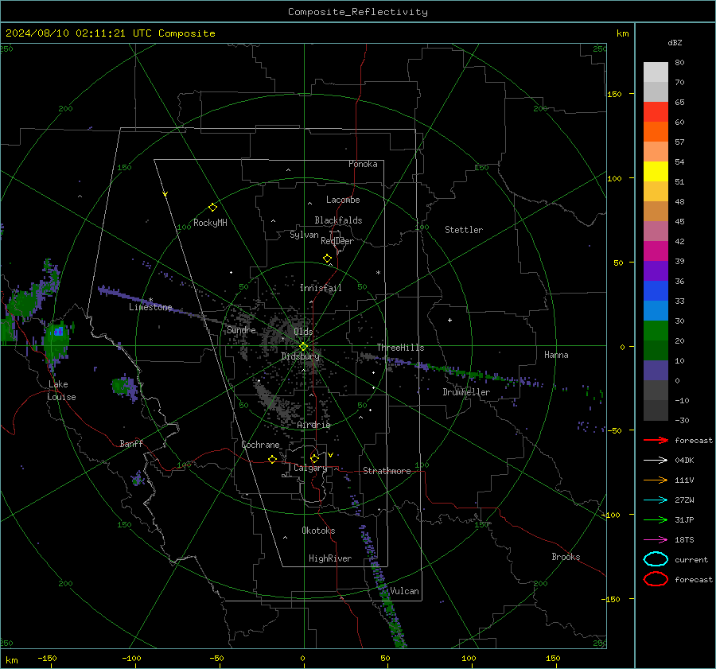Click the ThreeHills city label

(x=400, y=348)
